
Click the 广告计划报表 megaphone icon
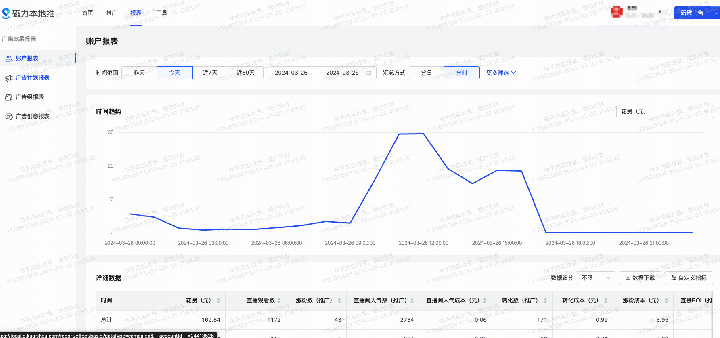coord(8,78)
